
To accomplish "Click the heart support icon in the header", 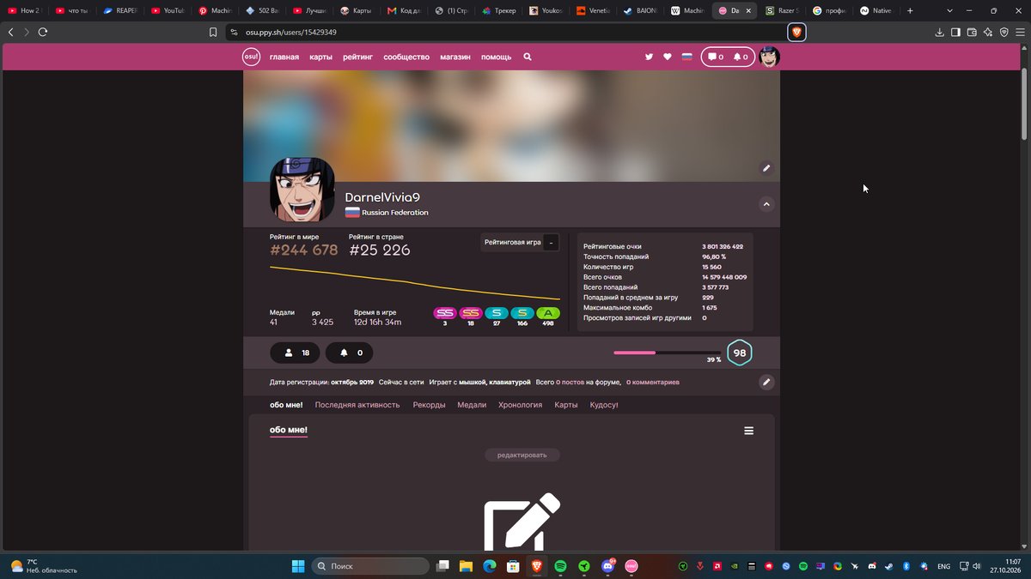I will click(668, 57).
